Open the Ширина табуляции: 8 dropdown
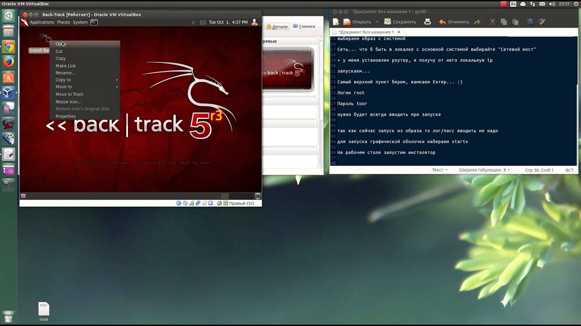The width and height of the screenshot is (581, 326). tap(484, 170)
